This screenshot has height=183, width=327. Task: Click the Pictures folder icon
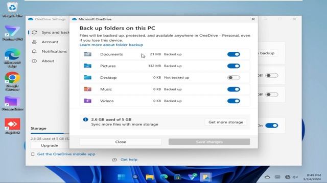click(x=87, y=66)
